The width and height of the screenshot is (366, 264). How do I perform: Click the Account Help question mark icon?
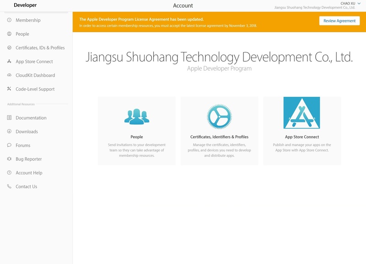9,173
